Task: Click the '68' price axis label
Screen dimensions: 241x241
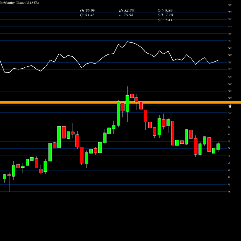Action: [229, 163]
